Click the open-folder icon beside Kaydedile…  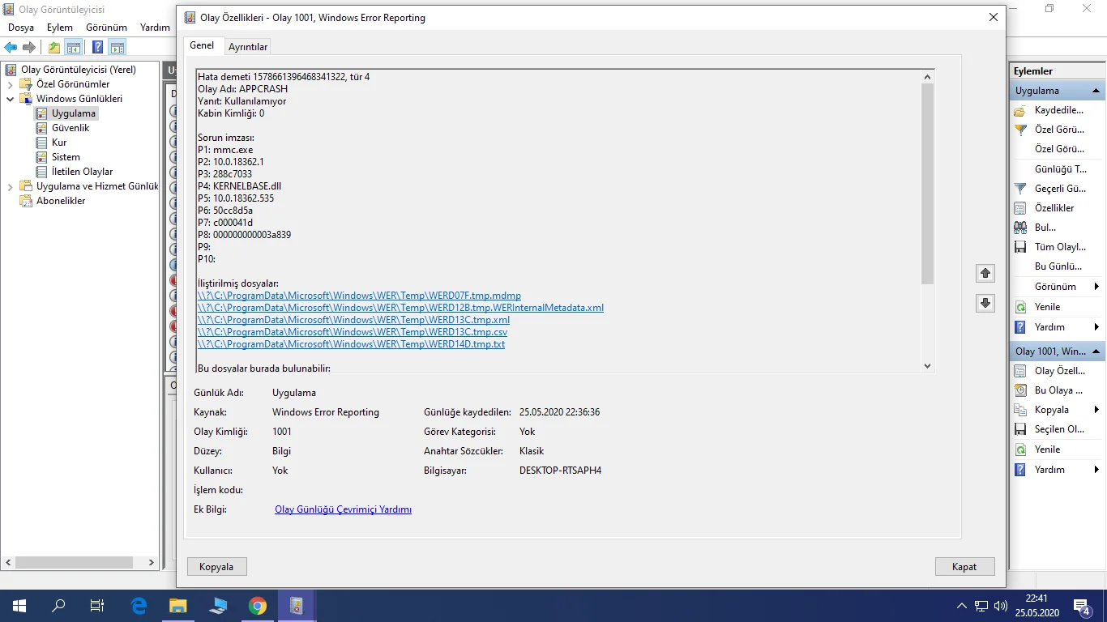pos(1021,110)
